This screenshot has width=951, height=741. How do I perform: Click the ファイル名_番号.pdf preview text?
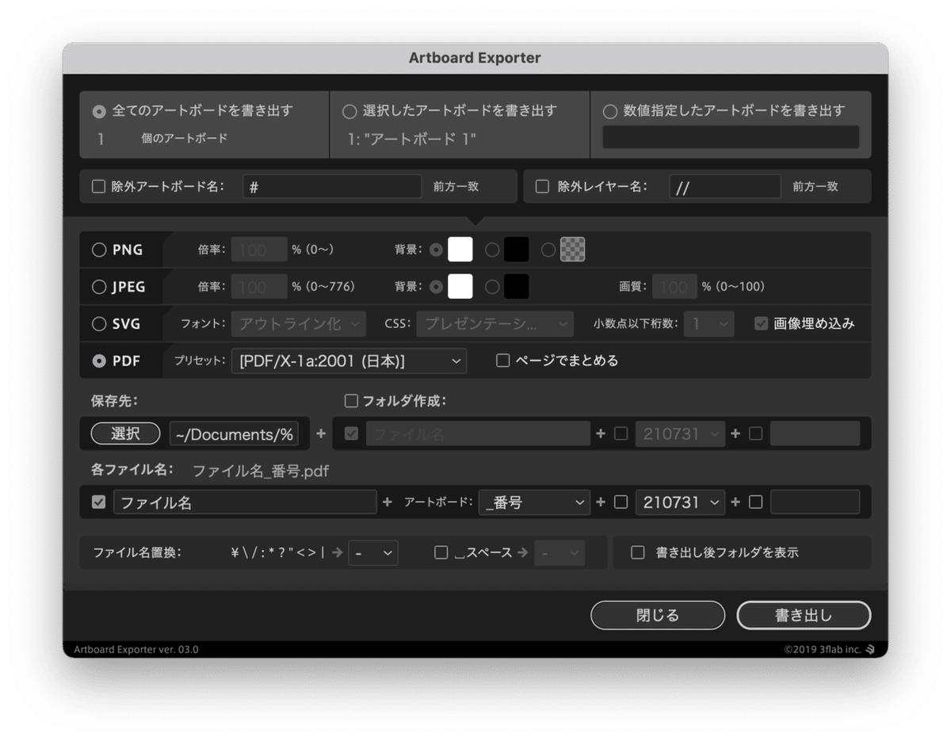click(261, 472)
